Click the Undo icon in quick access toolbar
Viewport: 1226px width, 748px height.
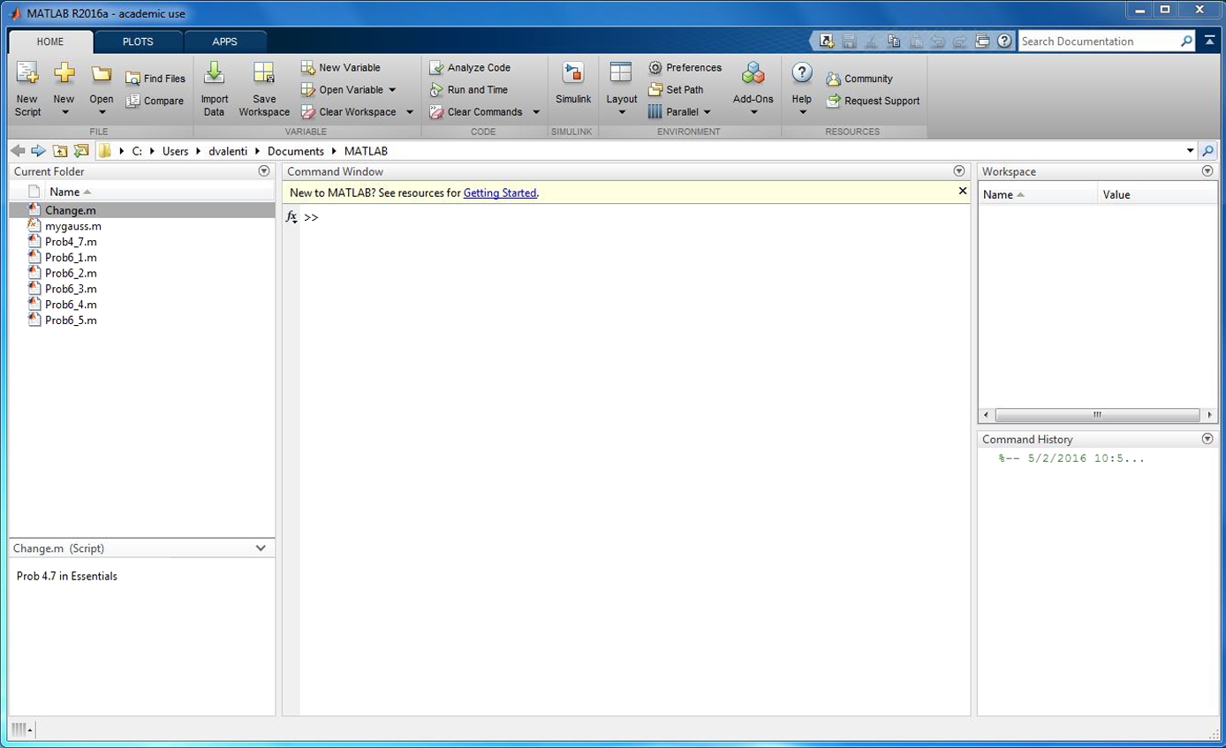point(938,41)
